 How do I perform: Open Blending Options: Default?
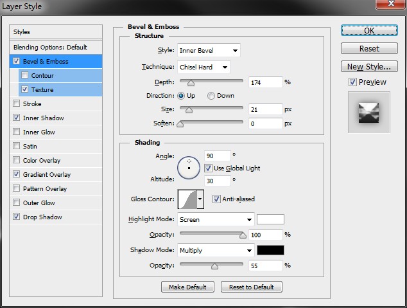tap(56, 48)
